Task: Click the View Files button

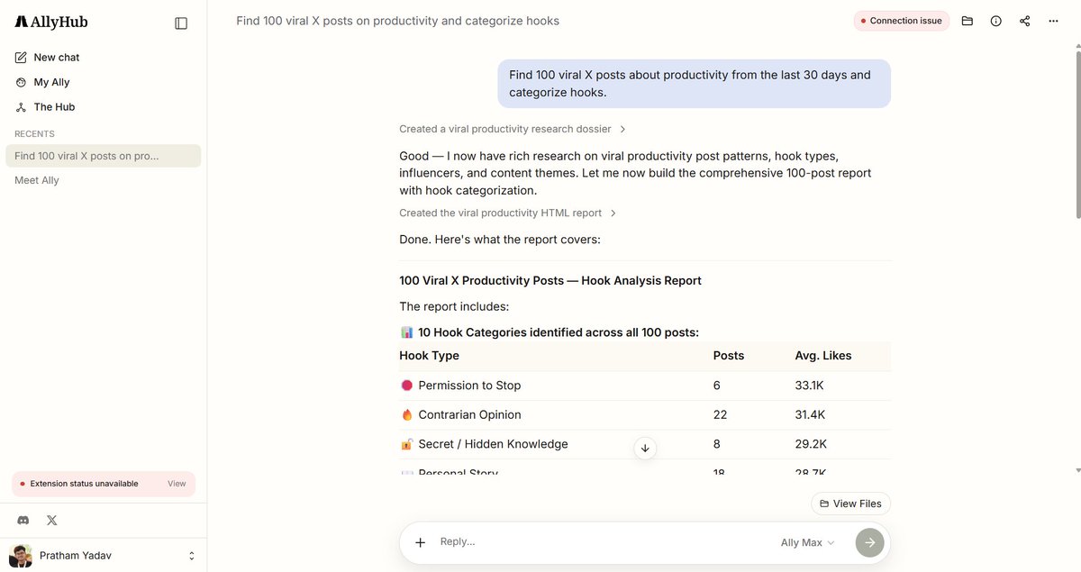Action: 850,504
